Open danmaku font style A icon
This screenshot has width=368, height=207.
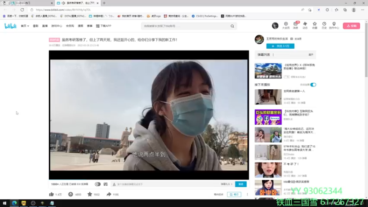coord(114,184)
